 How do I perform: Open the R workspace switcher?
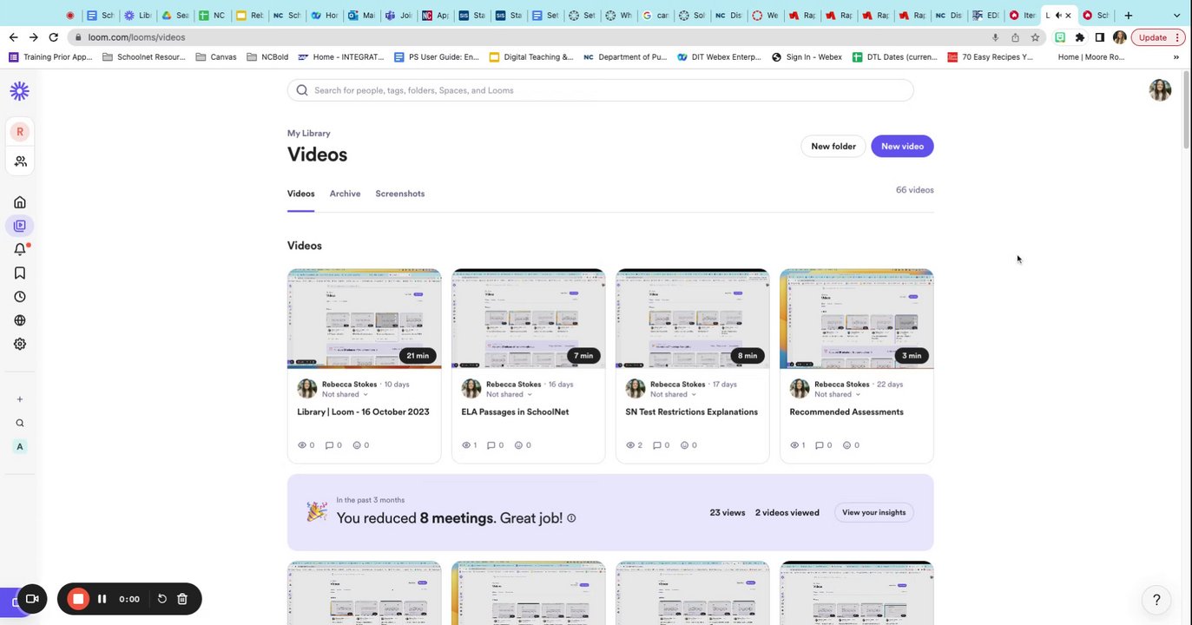point(19,132)
